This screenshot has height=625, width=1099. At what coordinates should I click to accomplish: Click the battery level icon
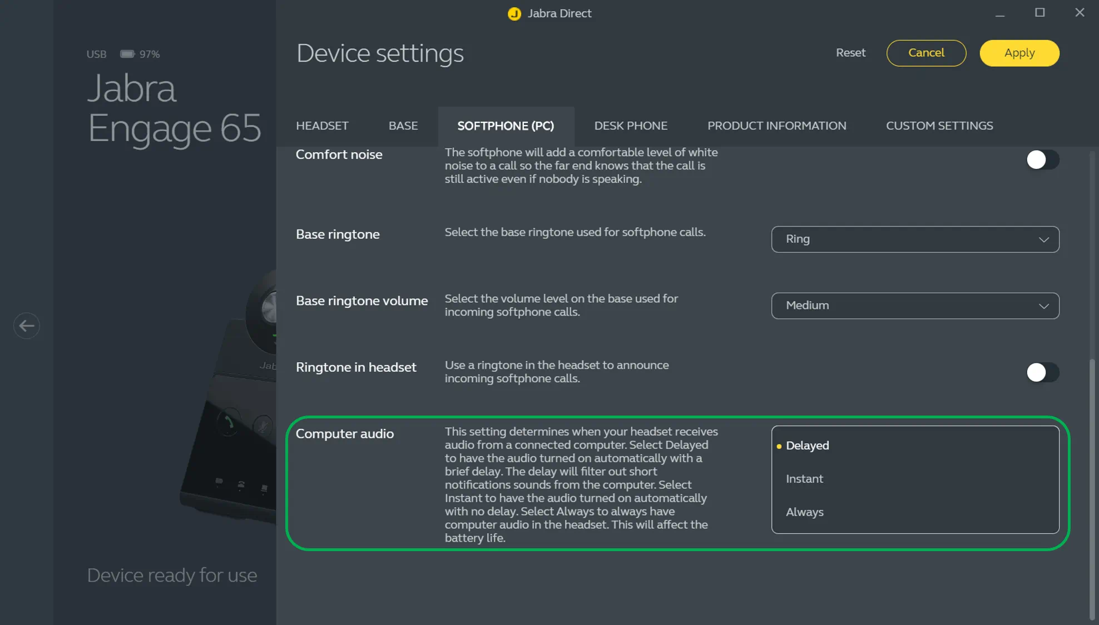coord(127,54)
